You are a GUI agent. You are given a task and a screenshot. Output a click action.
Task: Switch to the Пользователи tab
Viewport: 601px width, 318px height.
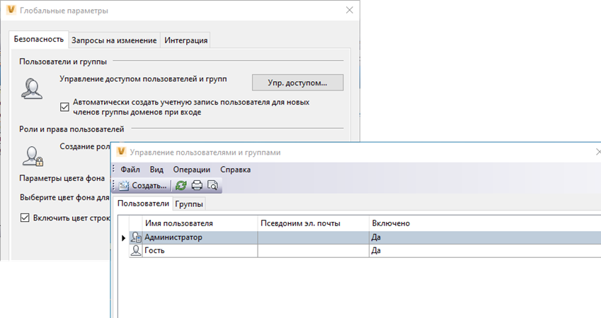click(x=143, y=204)
